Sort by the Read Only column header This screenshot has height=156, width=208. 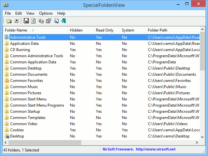point(107,30)
